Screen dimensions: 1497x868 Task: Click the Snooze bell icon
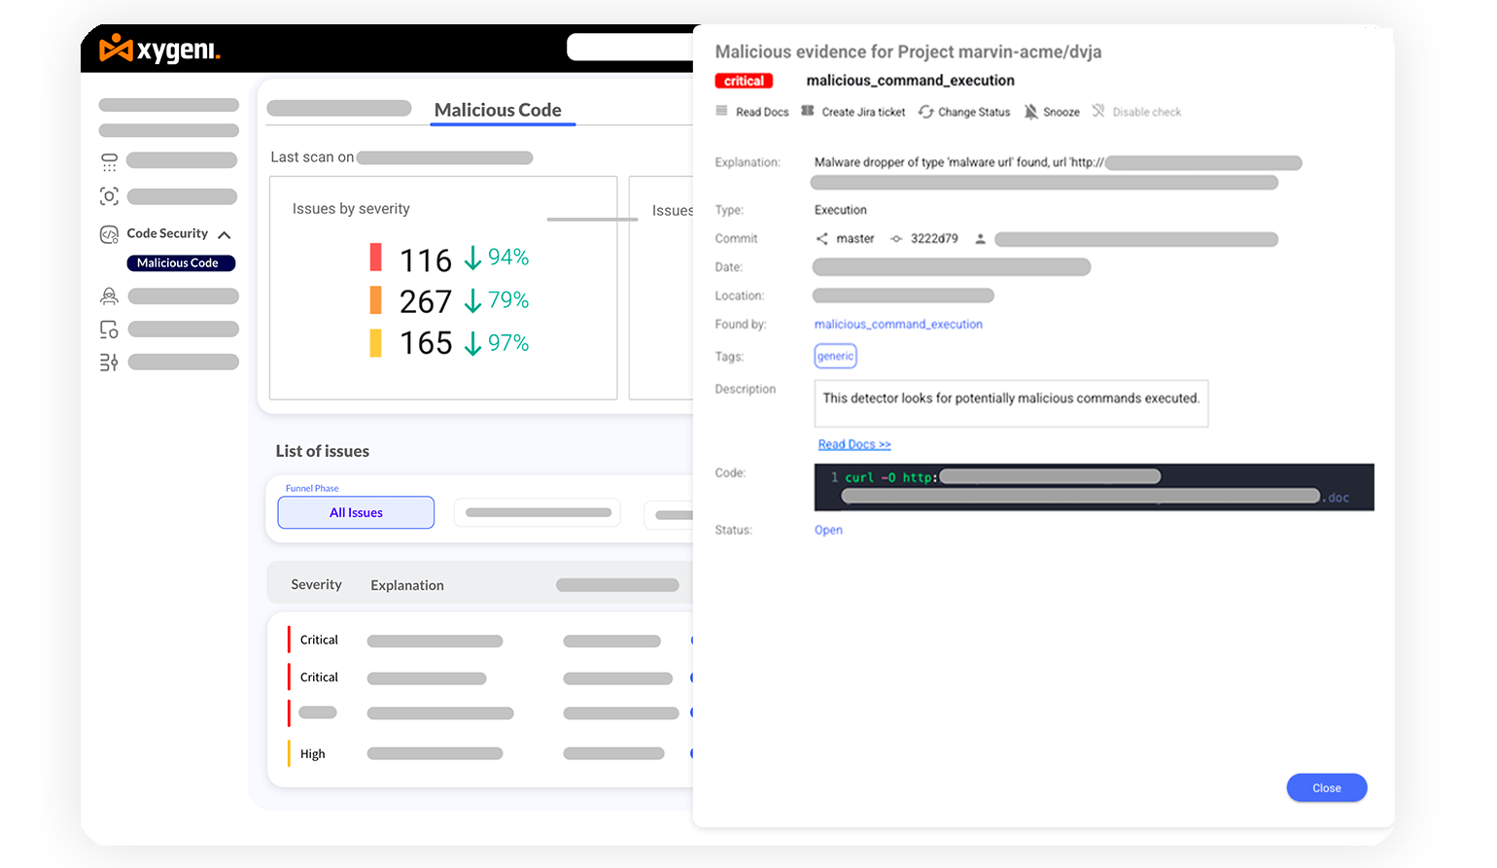1031,112
